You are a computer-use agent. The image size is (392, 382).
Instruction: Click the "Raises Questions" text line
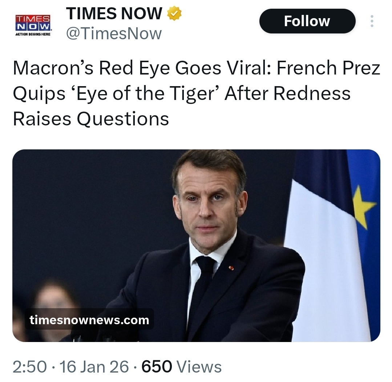tap(91, 118)
